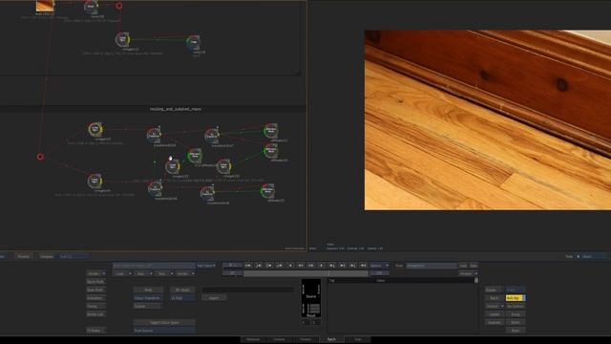611x344 pixels.
Task: Switch to the Timeline tab
Action: [x=305, y=339]
